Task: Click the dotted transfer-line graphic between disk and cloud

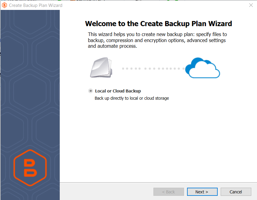Action: [x=153, y=68]
